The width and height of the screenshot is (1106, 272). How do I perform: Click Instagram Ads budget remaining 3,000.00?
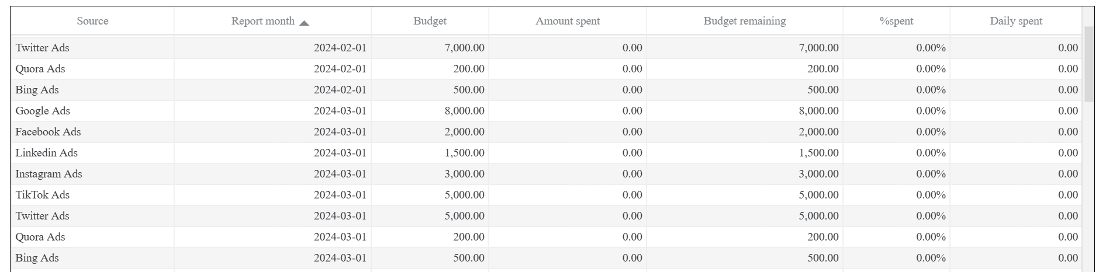[818, 174]
